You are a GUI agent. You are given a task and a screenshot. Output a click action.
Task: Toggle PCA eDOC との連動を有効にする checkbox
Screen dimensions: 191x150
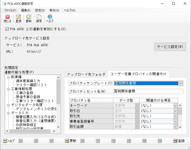click(x=7, y=29)
